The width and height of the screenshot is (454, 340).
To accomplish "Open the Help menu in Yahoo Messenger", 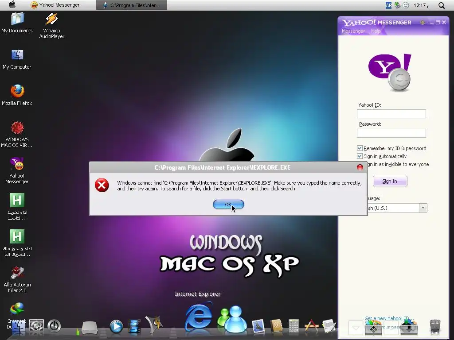I will coord(376,31).
